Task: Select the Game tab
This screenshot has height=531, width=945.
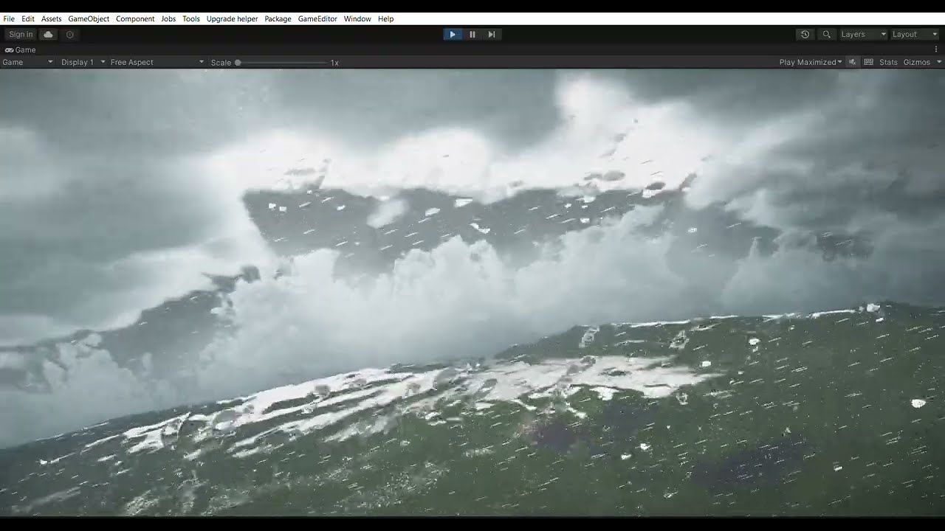Action: tap(21, 50)
